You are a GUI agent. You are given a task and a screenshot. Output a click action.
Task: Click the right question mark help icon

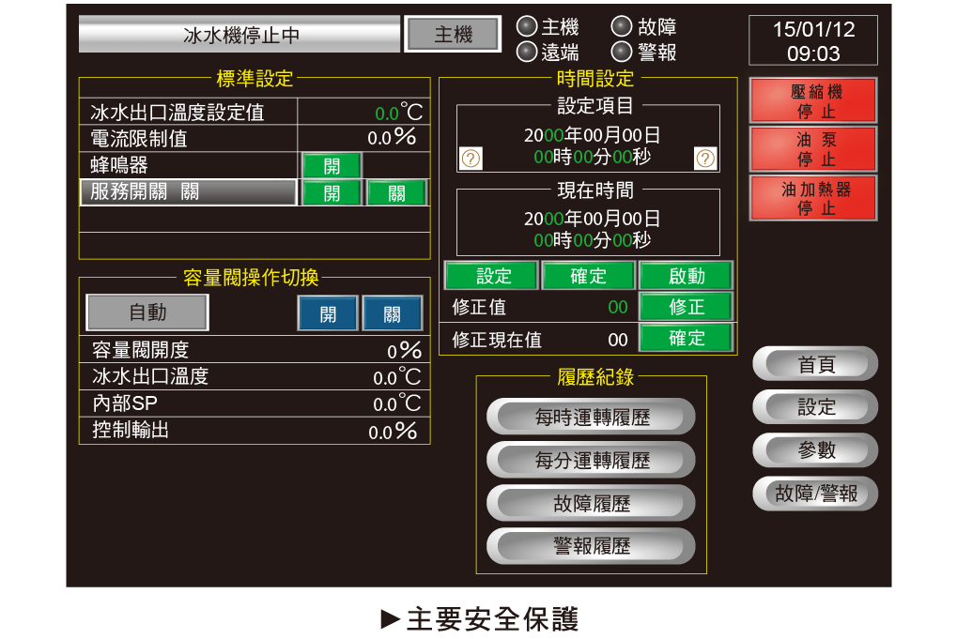coord(705,159)
